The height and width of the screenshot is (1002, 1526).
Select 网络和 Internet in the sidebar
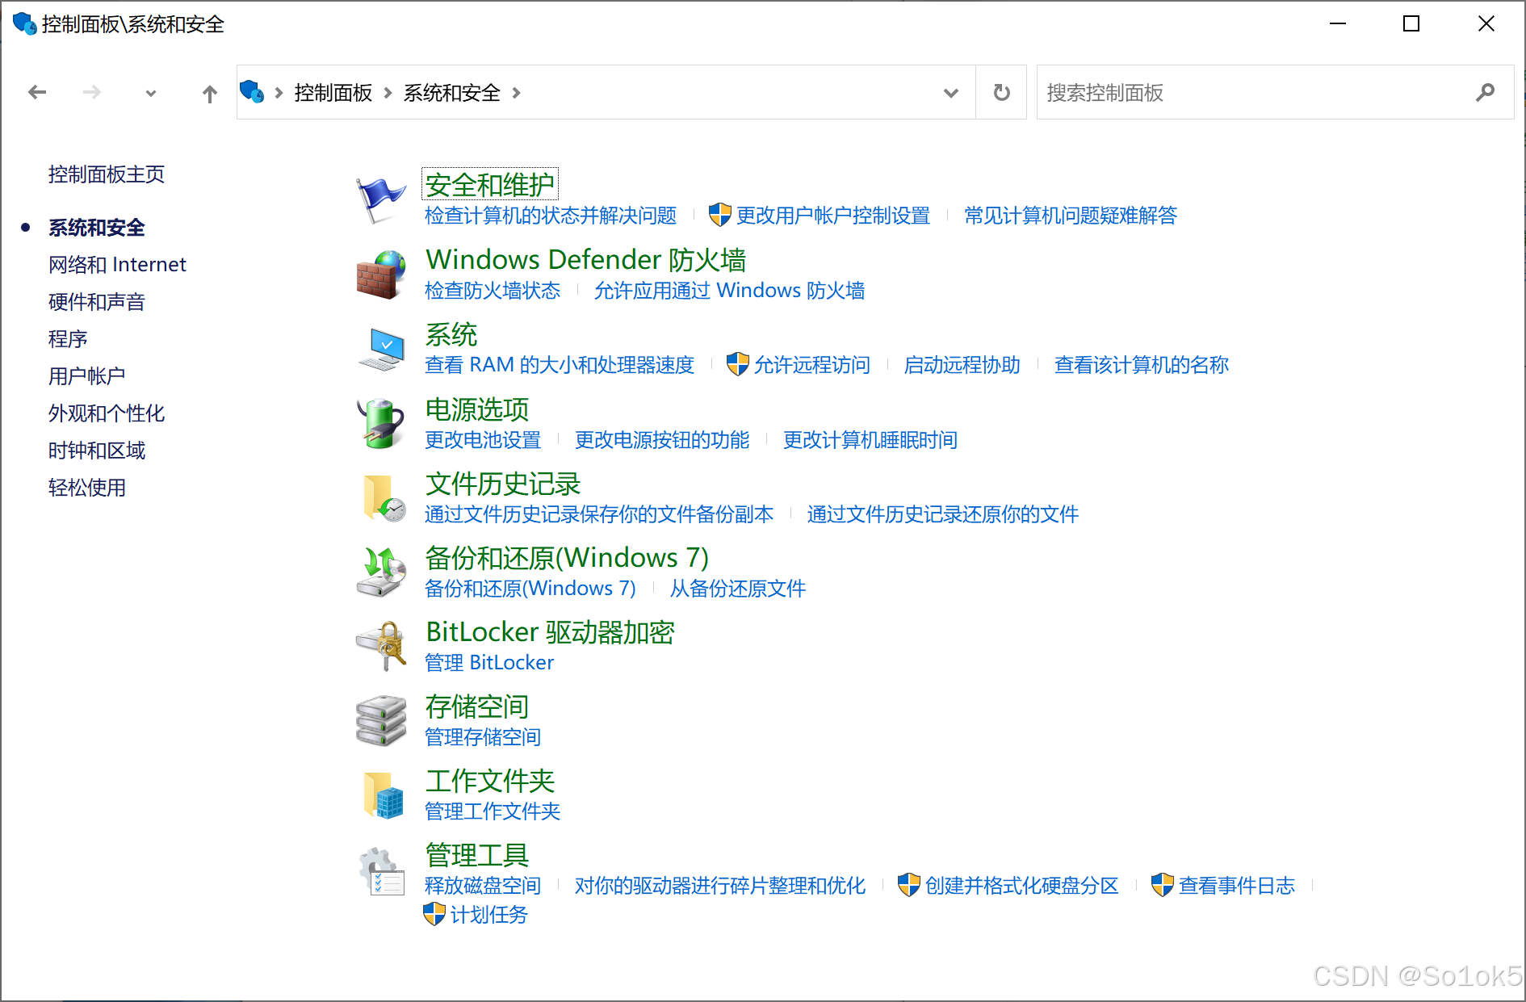[x=117, y=265]
